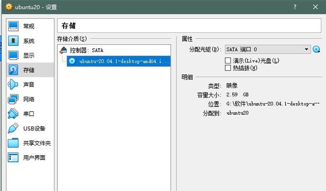Click the 用户界面 label in sidebar
326x191 pixels.
34,158
